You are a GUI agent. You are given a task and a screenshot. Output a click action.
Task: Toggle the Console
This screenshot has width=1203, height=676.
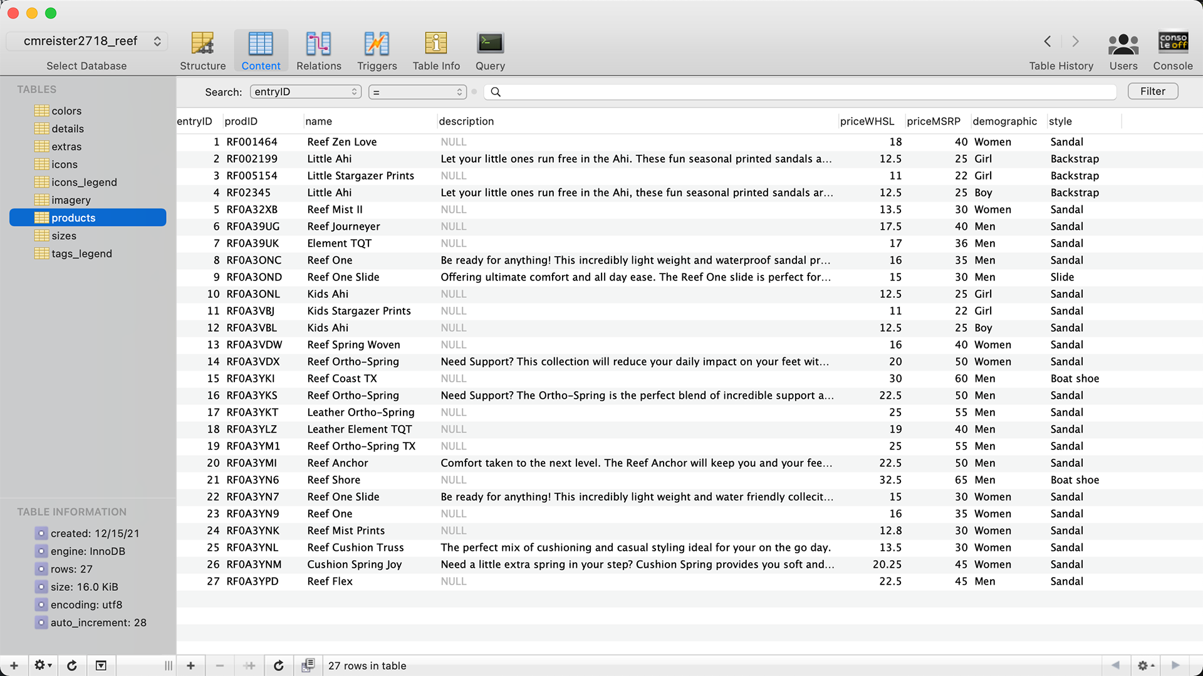tap(1173, 51)
